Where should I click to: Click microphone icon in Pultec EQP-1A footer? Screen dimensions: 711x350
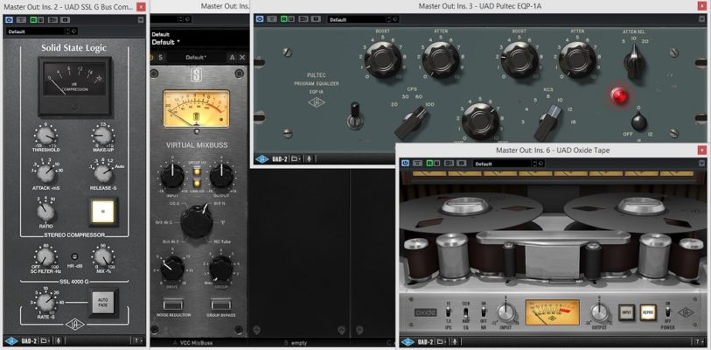[x=310, y=159]
